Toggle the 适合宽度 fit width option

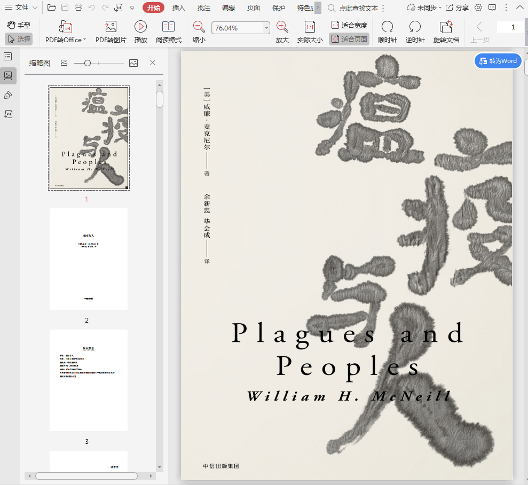[349, 25]
